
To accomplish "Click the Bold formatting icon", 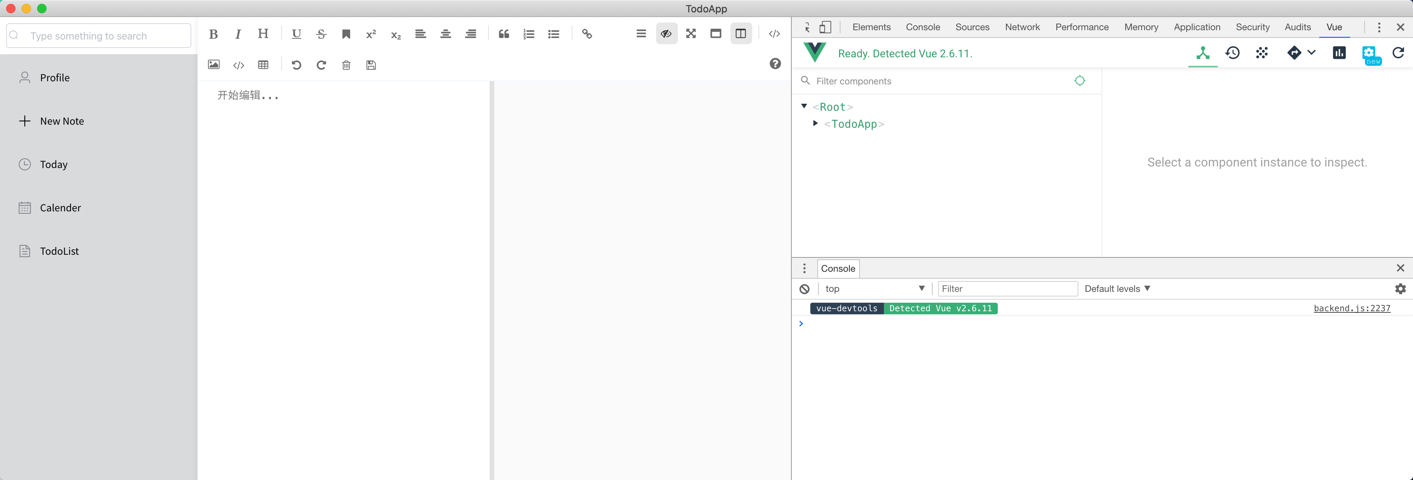I will point(213,34).
